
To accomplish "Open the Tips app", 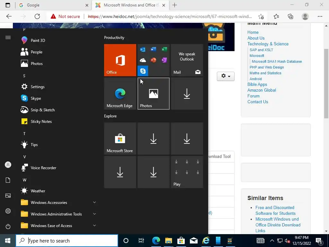I will click(59, 144).
